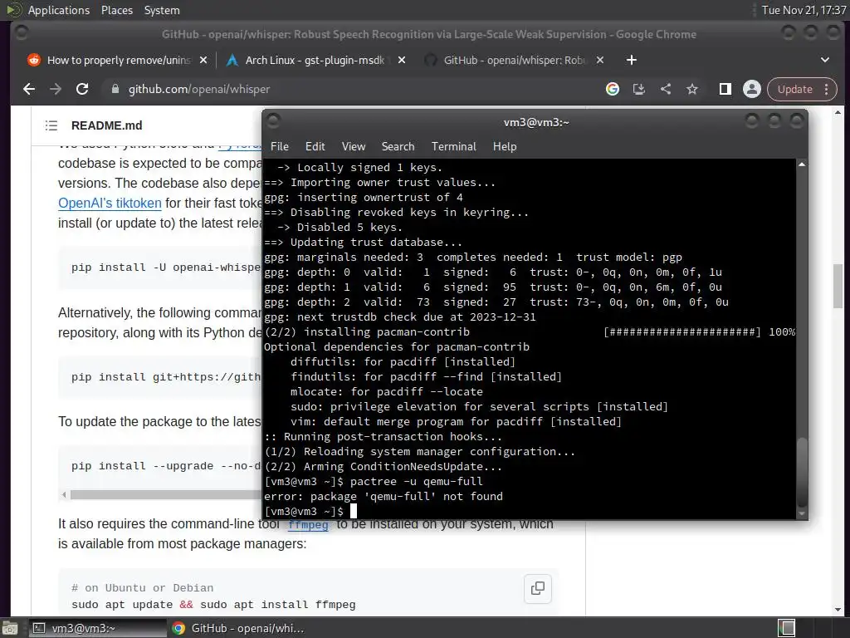850x638 pixels.
Task: Select the GitHub openai/whisper tab
Action: (514, 60)
